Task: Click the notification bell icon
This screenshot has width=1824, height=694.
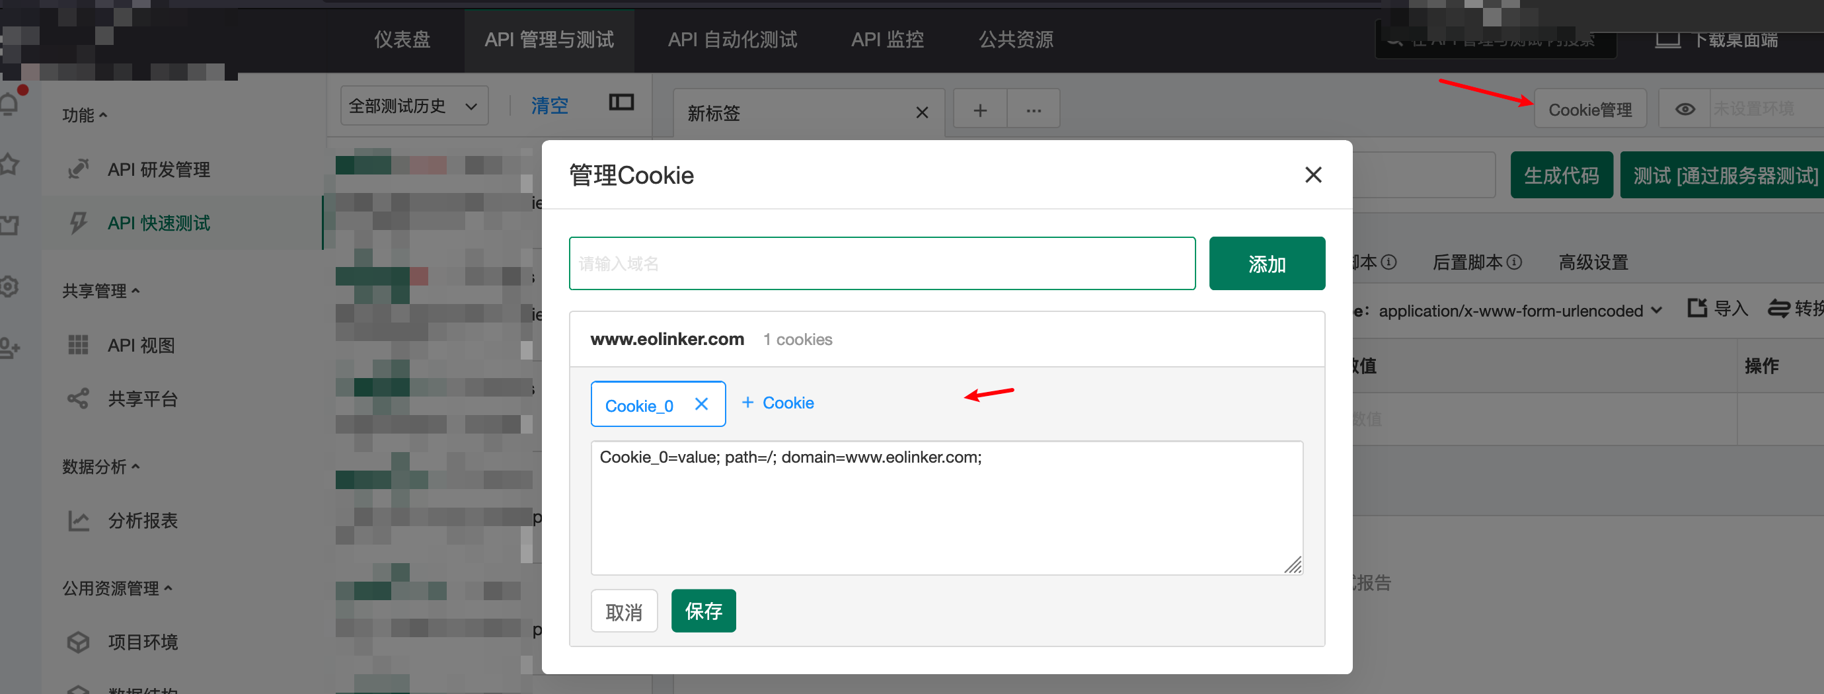Action: click(10, 103)
